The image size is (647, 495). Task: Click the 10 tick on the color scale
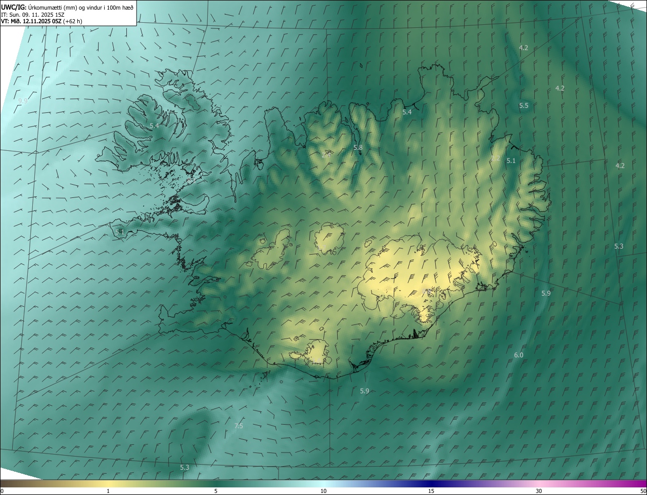tap(323, 491)
